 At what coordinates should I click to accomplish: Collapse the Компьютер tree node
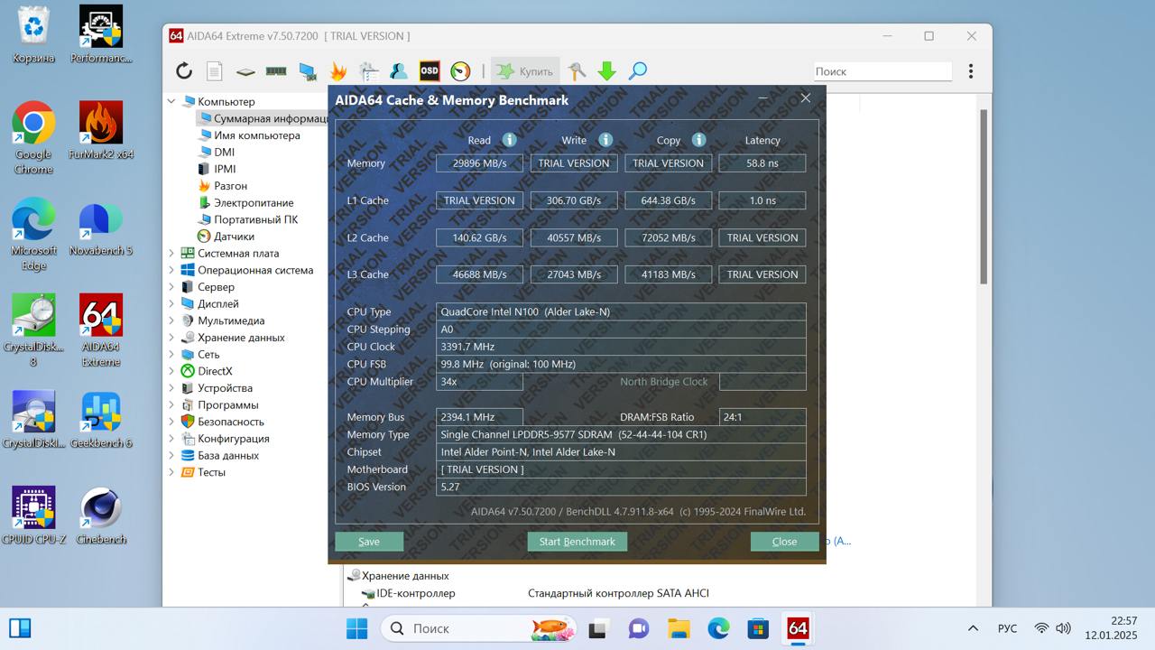pyautogui.click(x=171, y=102)
